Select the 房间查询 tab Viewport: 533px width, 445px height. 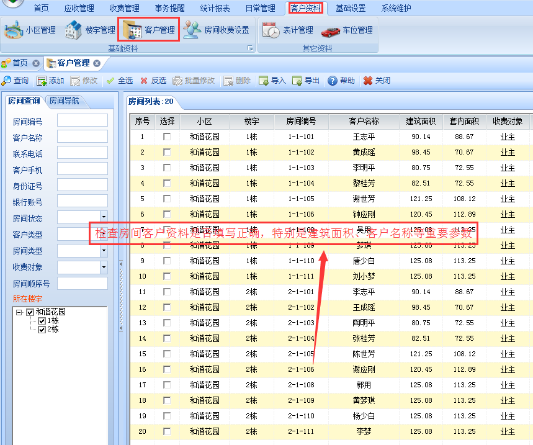tap(24, 101)
